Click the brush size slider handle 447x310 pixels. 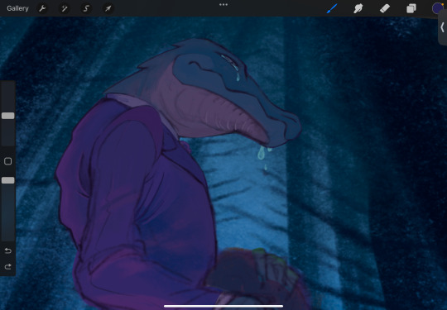point(8,116)
